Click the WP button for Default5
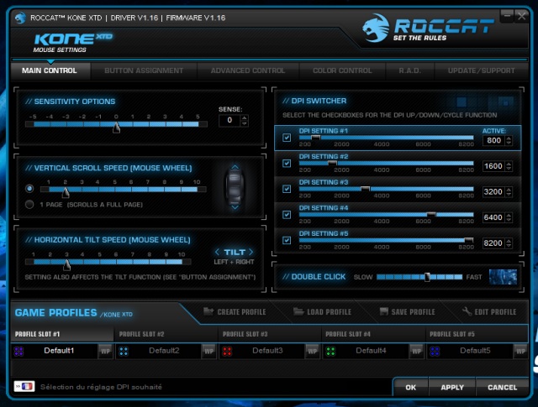Screen dimensions: 538x407 (x=520, y=351)
